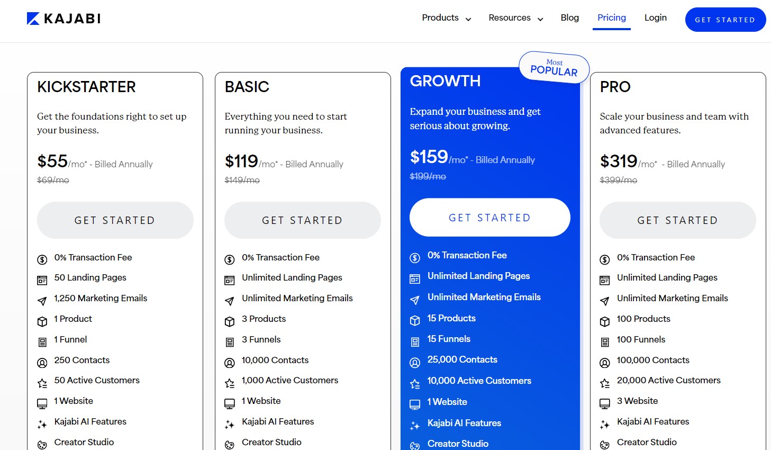
Task: Click the box icon beside 100 Products
Action: coord(605,321)
